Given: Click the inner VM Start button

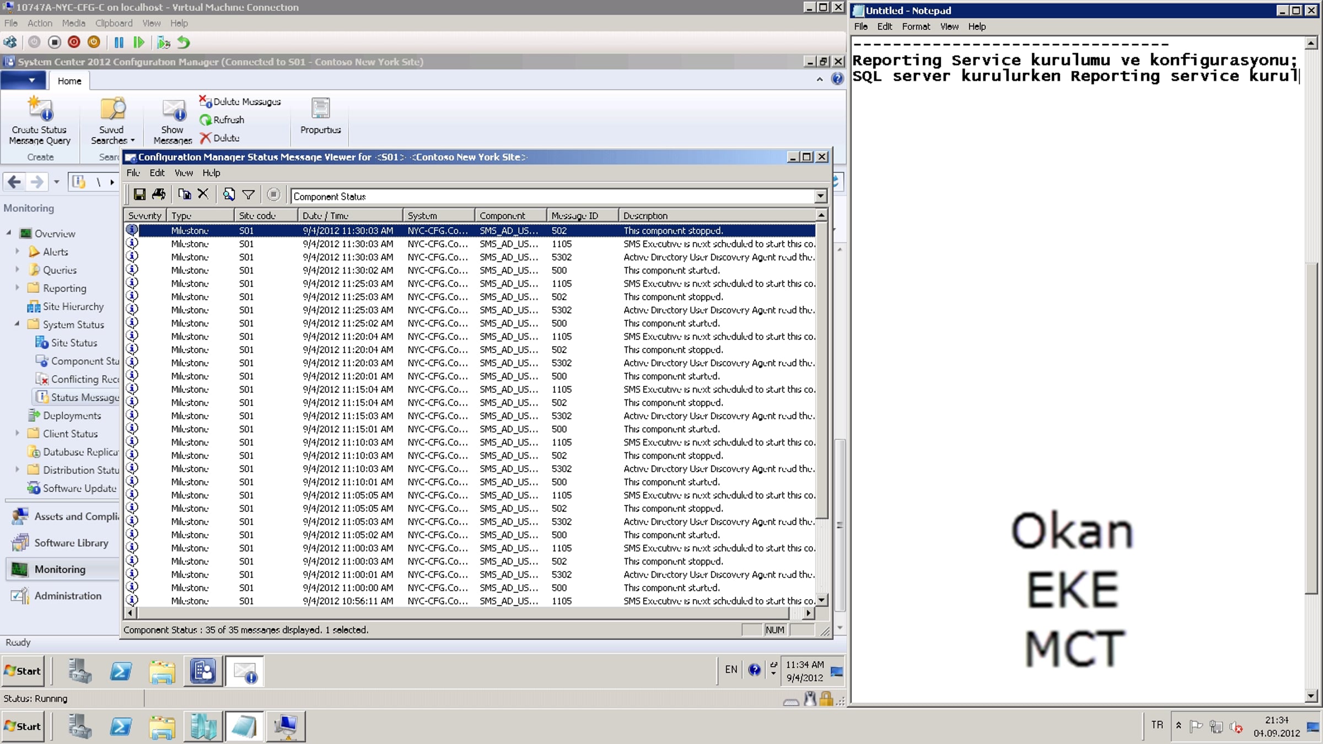Looking at the screenshot, I should [x=23, y=671].
